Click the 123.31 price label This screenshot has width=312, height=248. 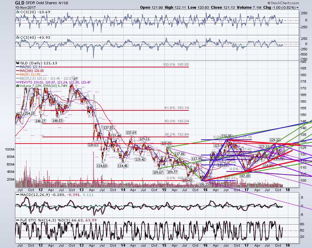264,147
